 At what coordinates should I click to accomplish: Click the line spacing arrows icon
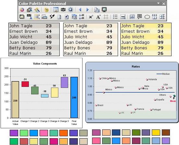(x=82, y=17)
